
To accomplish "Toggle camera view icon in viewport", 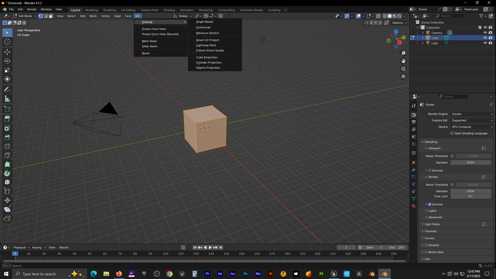I will click(x=403, y=69).
